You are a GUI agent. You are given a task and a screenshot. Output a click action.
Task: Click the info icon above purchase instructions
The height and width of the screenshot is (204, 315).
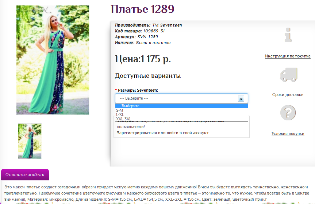click(288, 35)
